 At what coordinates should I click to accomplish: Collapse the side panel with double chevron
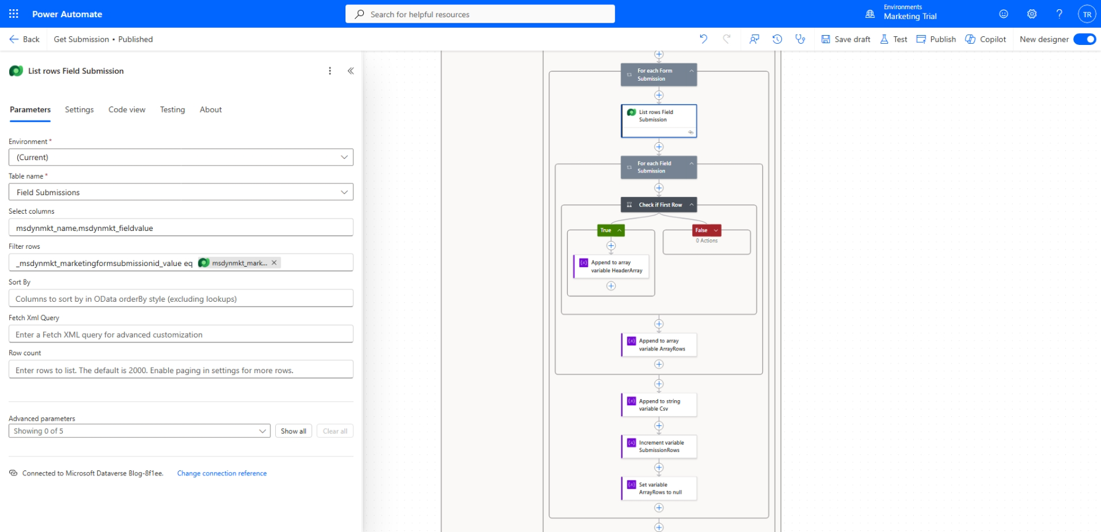(x=350, y=71)
